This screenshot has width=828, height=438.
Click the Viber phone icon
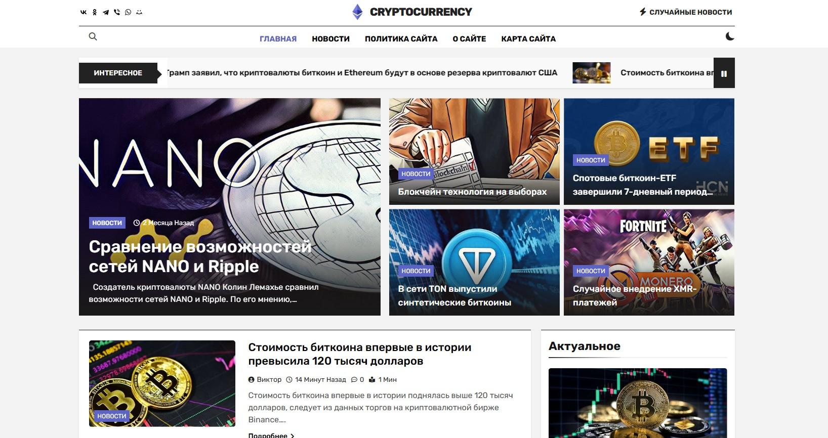tap(117, 12)
